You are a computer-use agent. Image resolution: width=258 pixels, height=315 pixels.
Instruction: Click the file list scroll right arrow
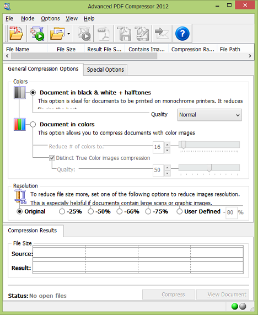[250, 56]
